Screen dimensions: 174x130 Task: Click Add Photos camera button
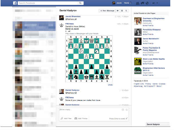(x=81, y=118)
